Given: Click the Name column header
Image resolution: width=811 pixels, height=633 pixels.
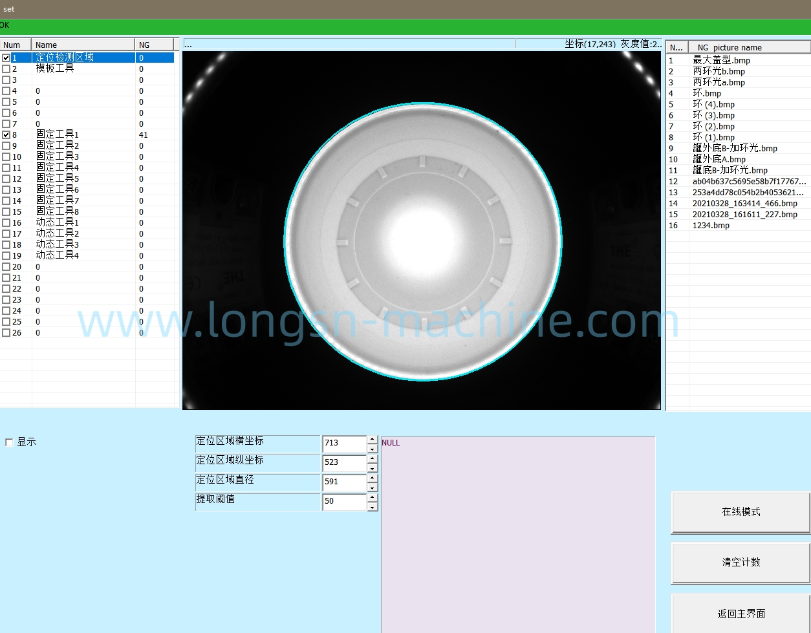Looking at the screenshot, I should click(x=83, y=45).
